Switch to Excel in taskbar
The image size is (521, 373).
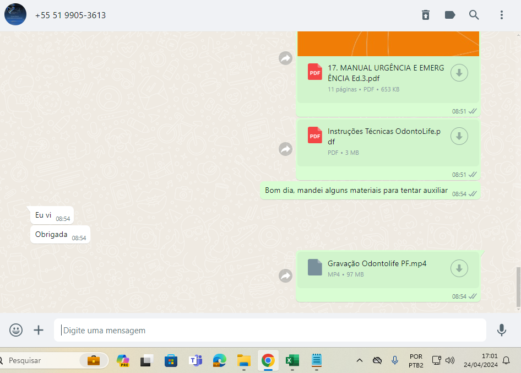click(292, 360)
